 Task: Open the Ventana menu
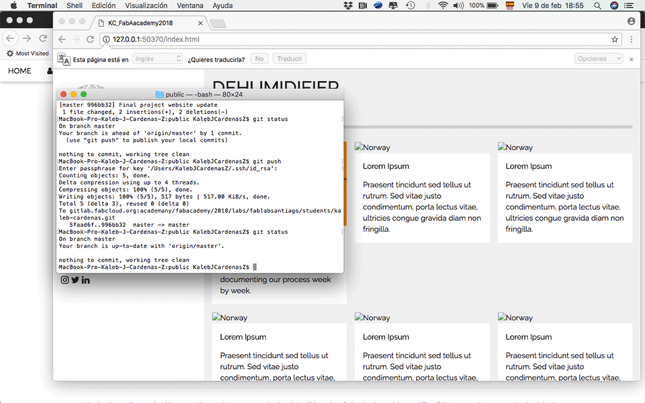tap(190, 5)
